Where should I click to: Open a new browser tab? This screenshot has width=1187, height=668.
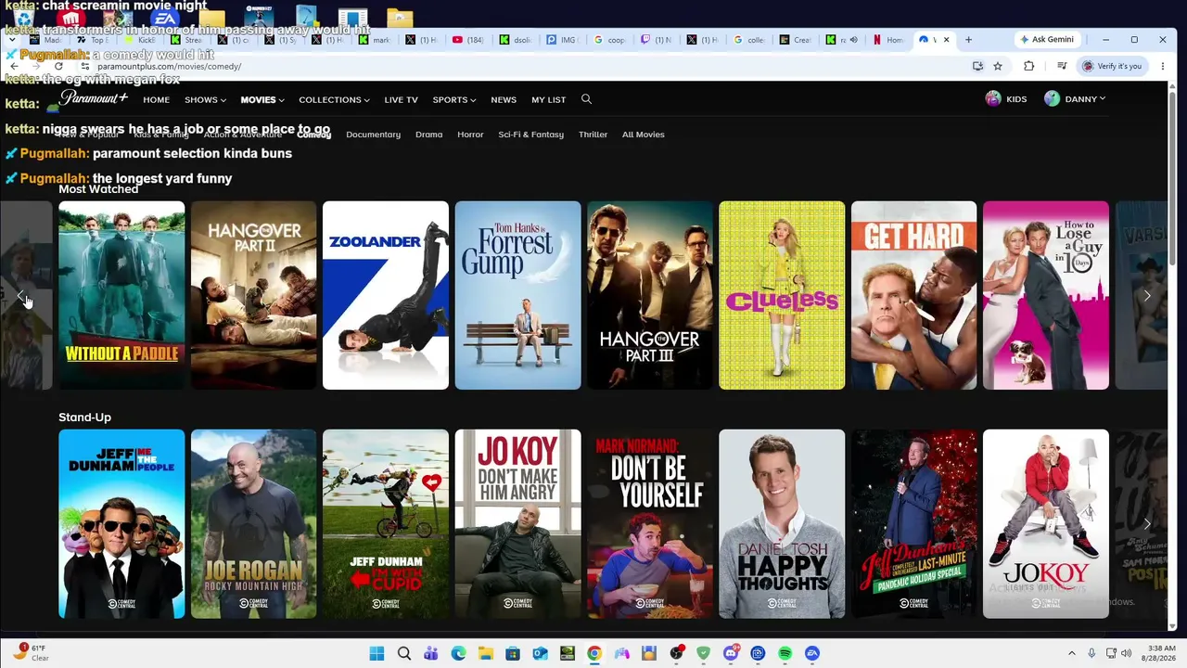(x=968, y=40)
